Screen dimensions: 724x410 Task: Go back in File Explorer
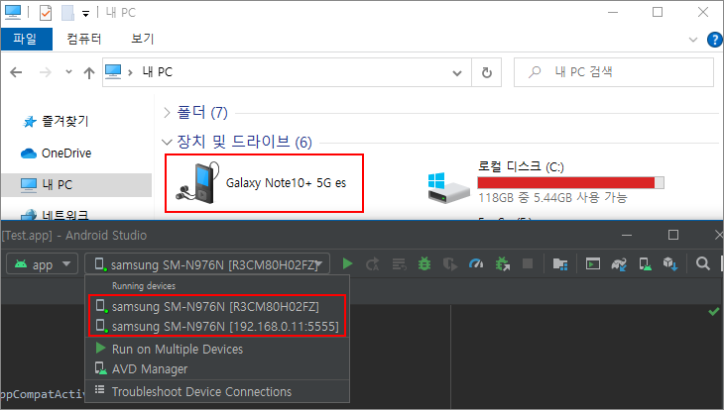tap(16, 72)
